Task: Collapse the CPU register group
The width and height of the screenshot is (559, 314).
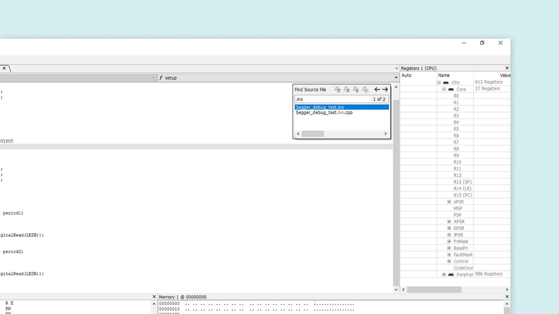Action: [439, 83]
